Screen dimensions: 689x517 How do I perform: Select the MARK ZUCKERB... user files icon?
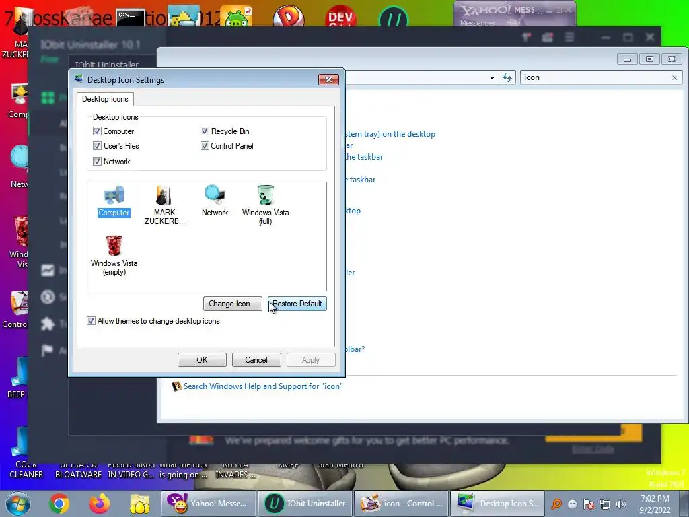point(164,205)
